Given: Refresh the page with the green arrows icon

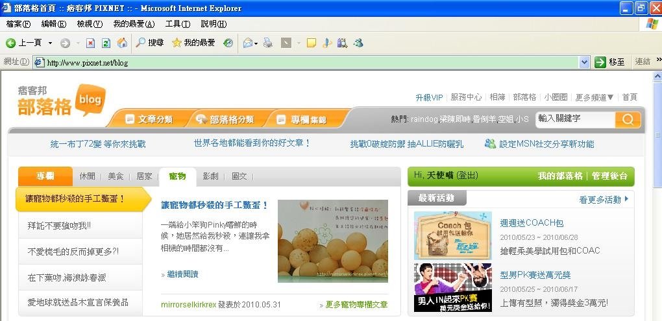Looking at the screenshot, I should click(x=106, y=43).
